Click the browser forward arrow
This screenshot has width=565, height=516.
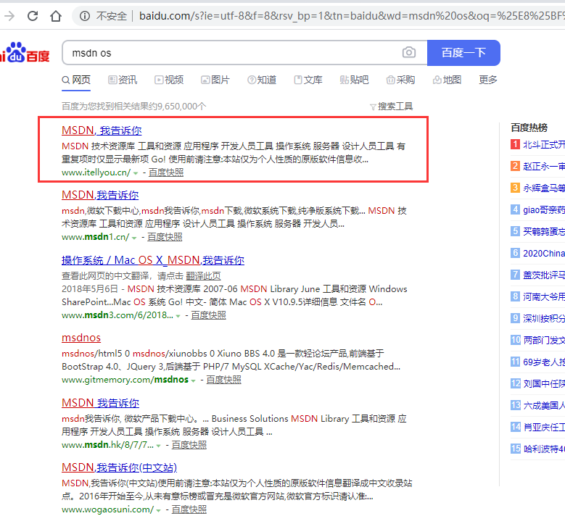point(9,16)
